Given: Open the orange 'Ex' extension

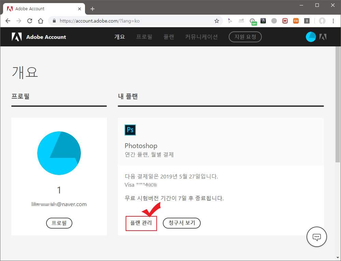Looking at the screenshot, I should click(x=296, y=21).
